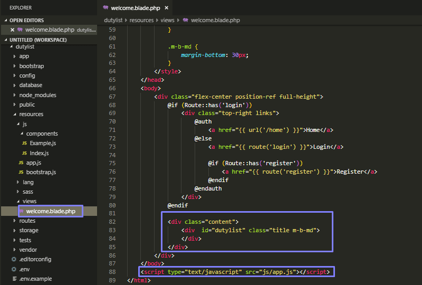The image size is (422, 285).
Task: Click 'resources' in the breadcrumb path
Action: (142, 20)
